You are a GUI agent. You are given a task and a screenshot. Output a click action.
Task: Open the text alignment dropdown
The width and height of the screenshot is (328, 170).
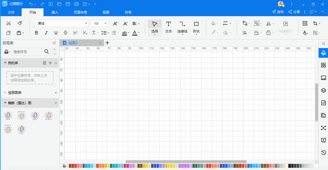coord(136,24)
